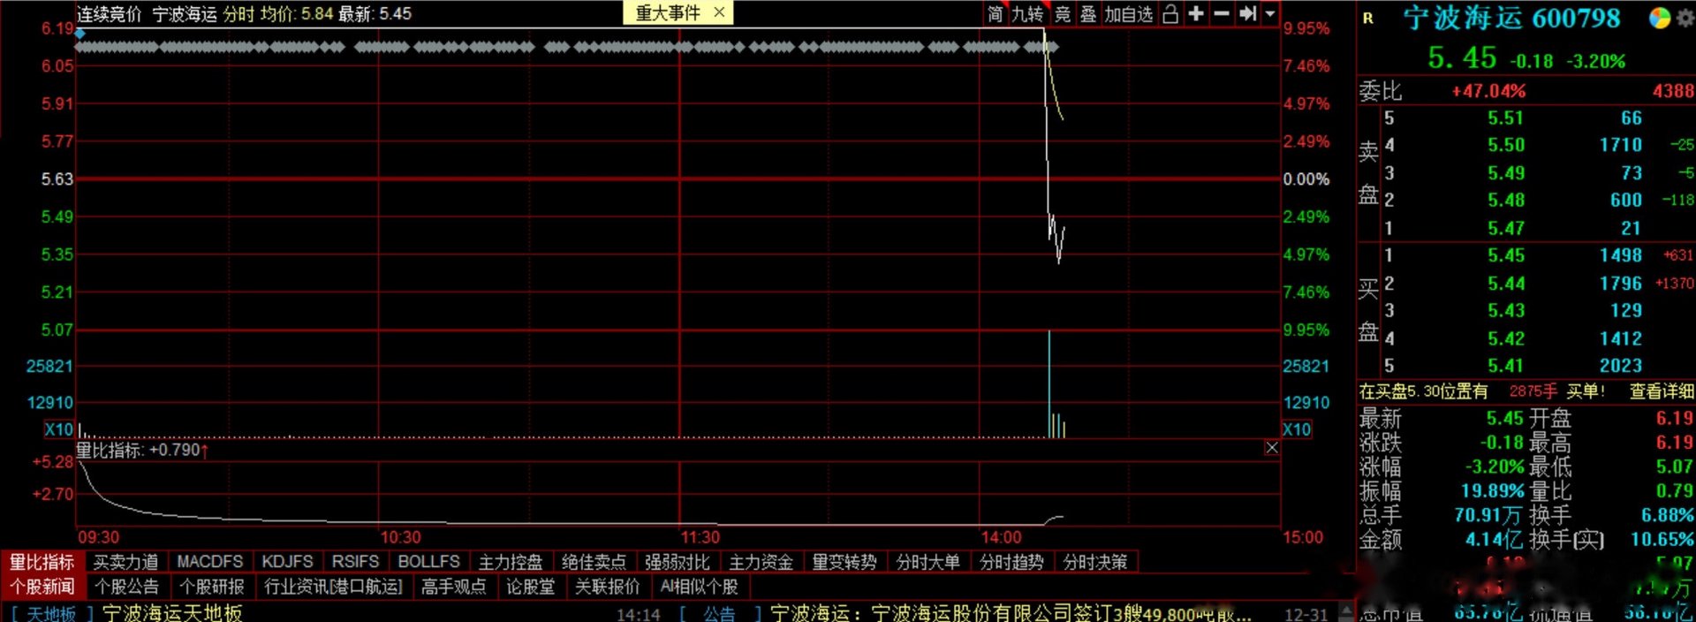Open the settings gear icon
Image resolution: width=1696 pixels, height=622 pixels.
coord(1685,19)
